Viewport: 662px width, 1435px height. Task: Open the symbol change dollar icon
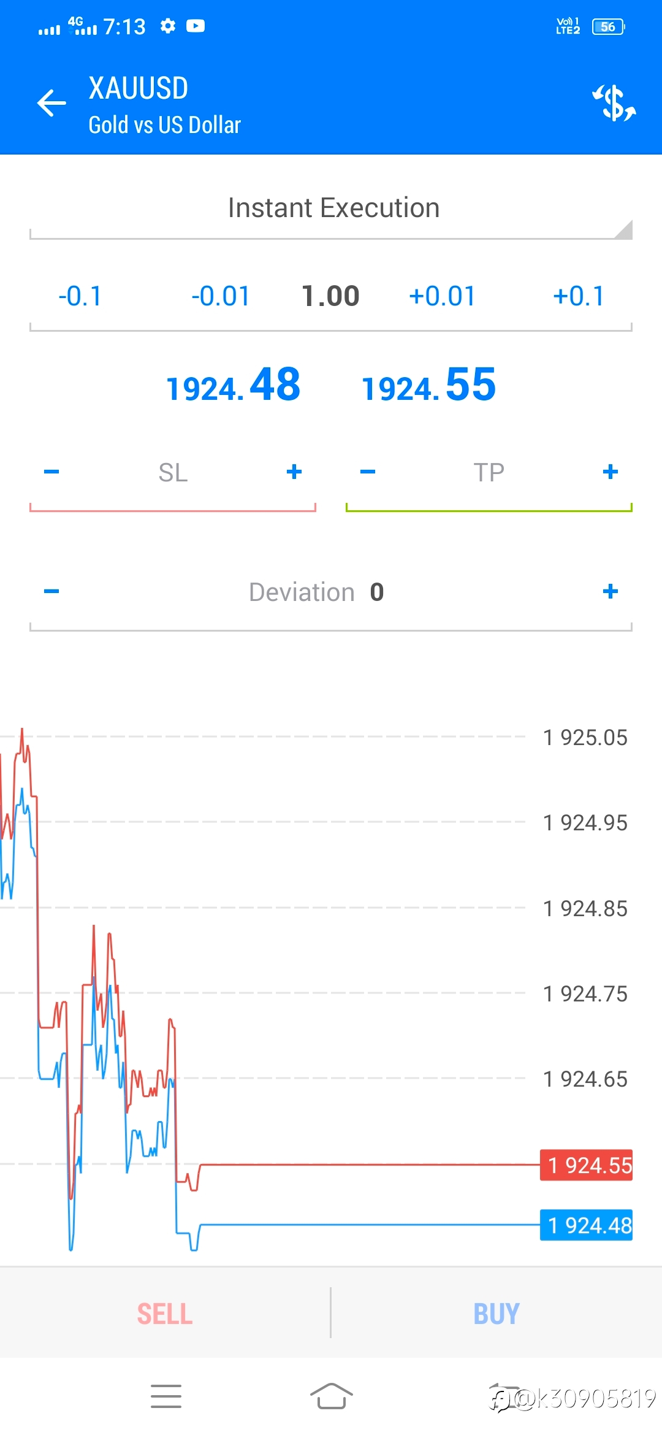click(614, 102)
